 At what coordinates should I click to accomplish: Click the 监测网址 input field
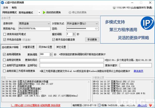point(72,65)
